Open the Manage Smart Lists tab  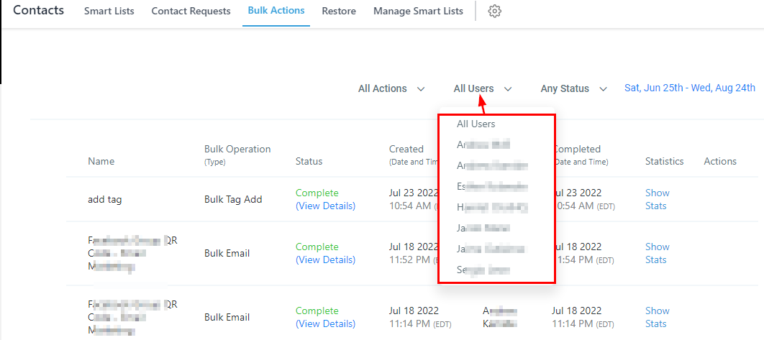pyautogui.click(x=417, y=12)
